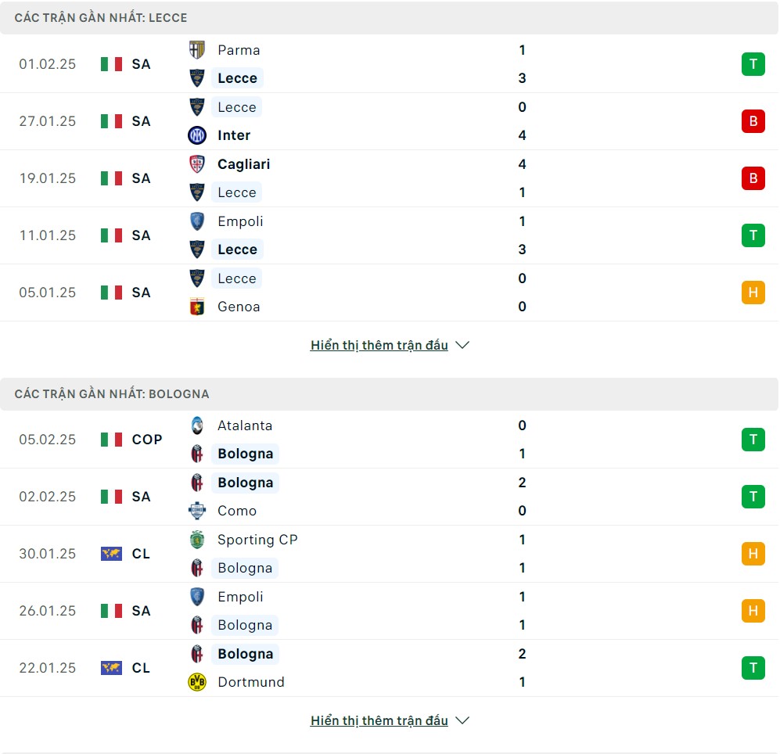Click the Inter club logo
This screenshot has width=780, height=754.
(x=197, y=135)
